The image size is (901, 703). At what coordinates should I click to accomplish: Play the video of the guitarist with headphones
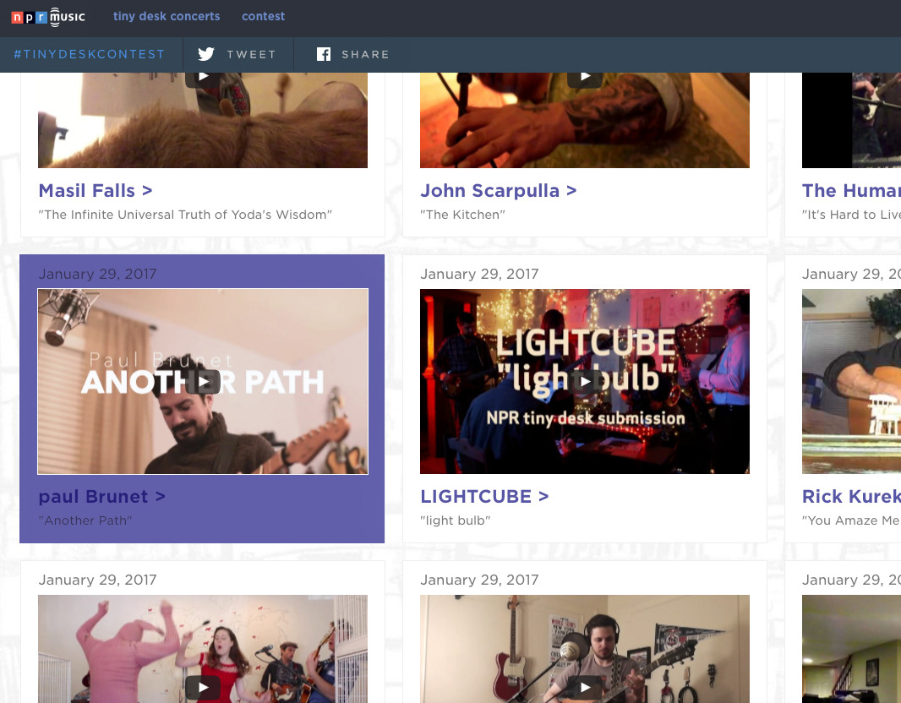pos(585,688)
